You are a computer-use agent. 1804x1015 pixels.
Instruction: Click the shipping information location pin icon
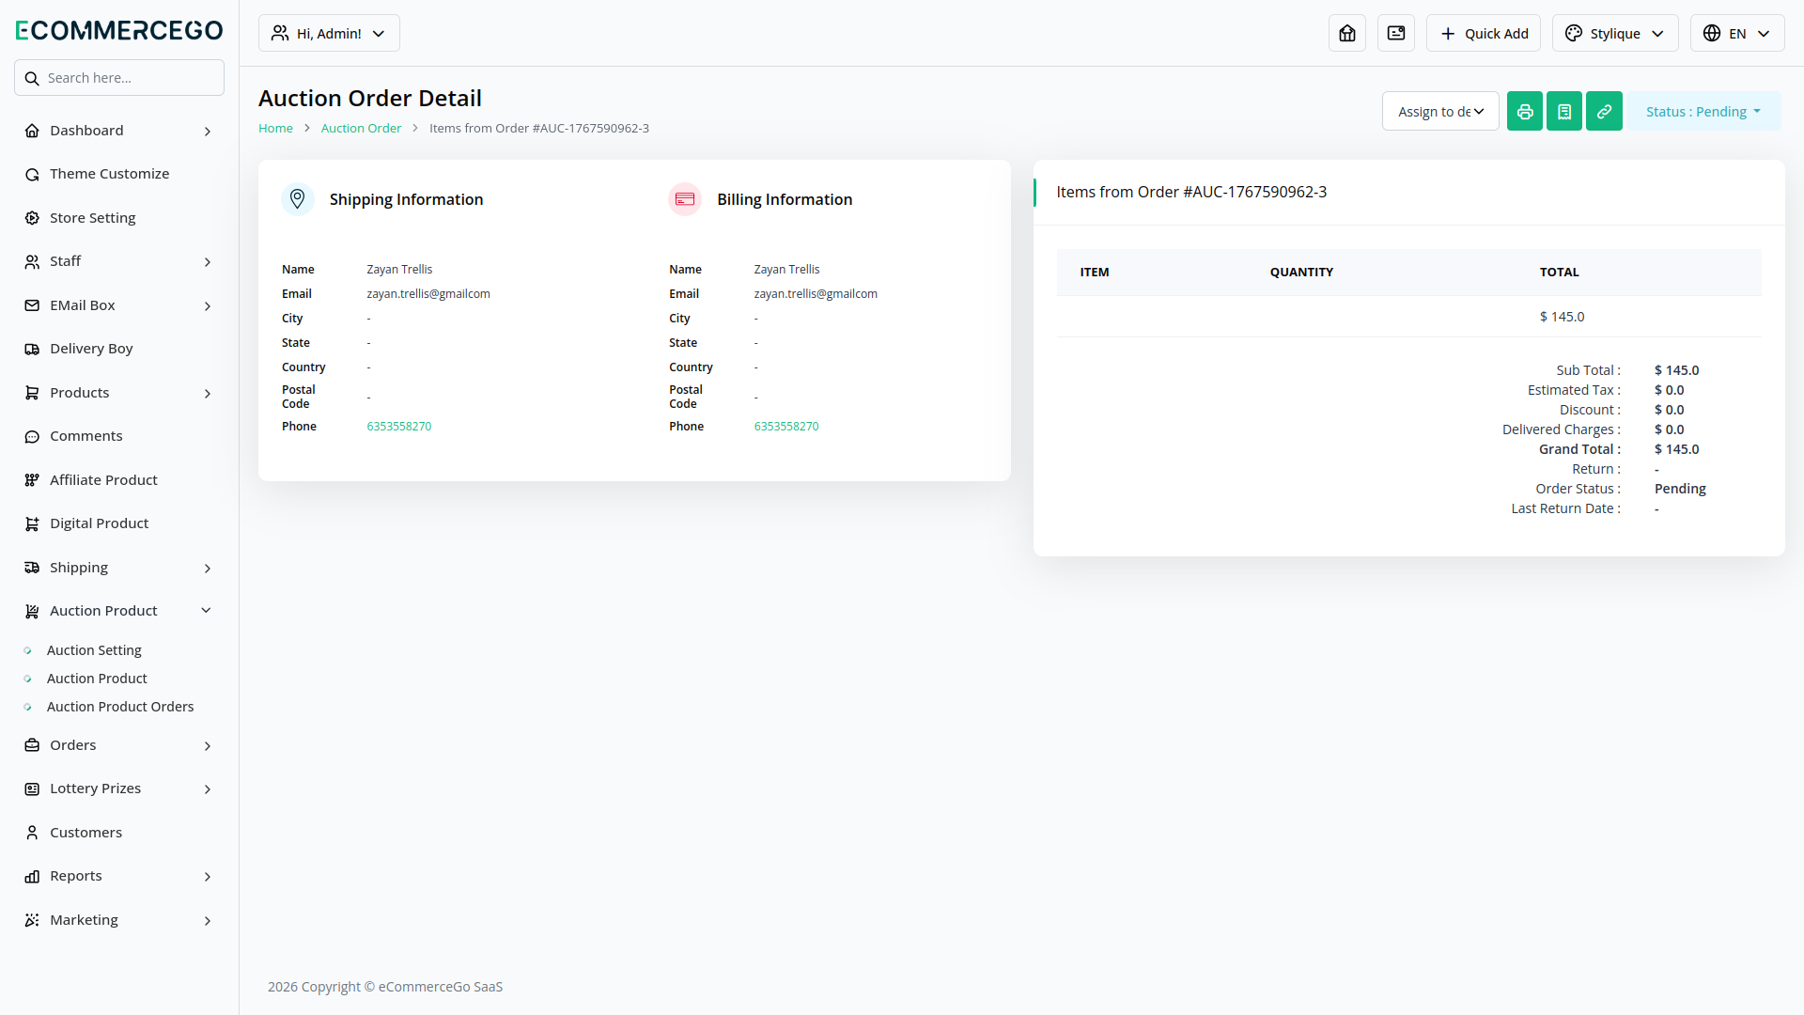298,199
